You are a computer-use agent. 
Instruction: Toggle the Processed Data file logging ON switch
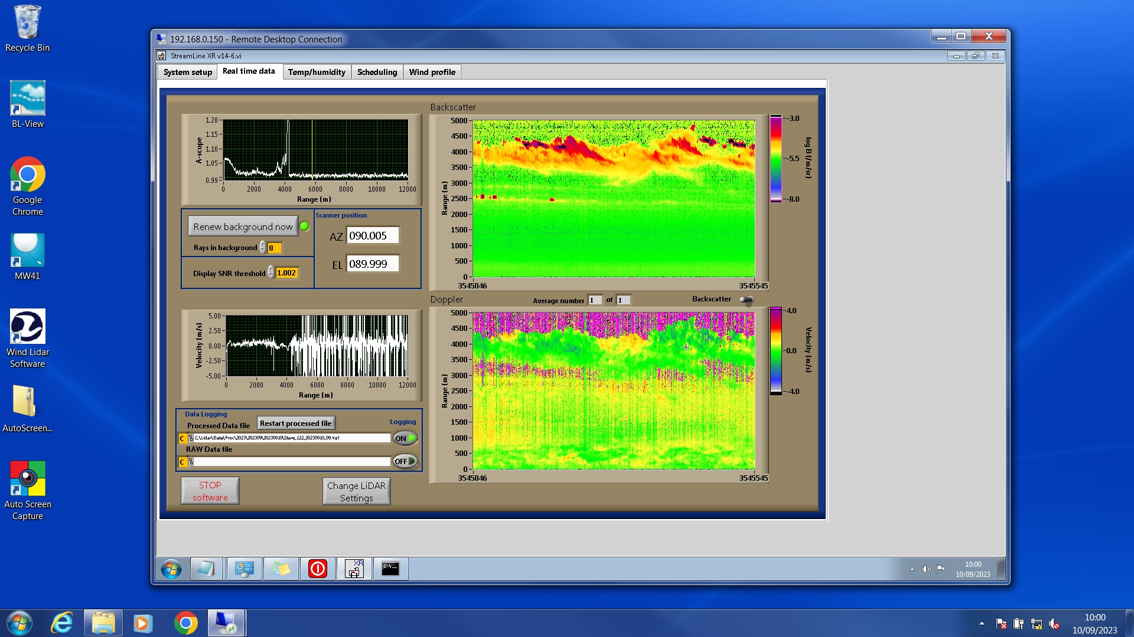pyautogui.click(x=405, y=438)
